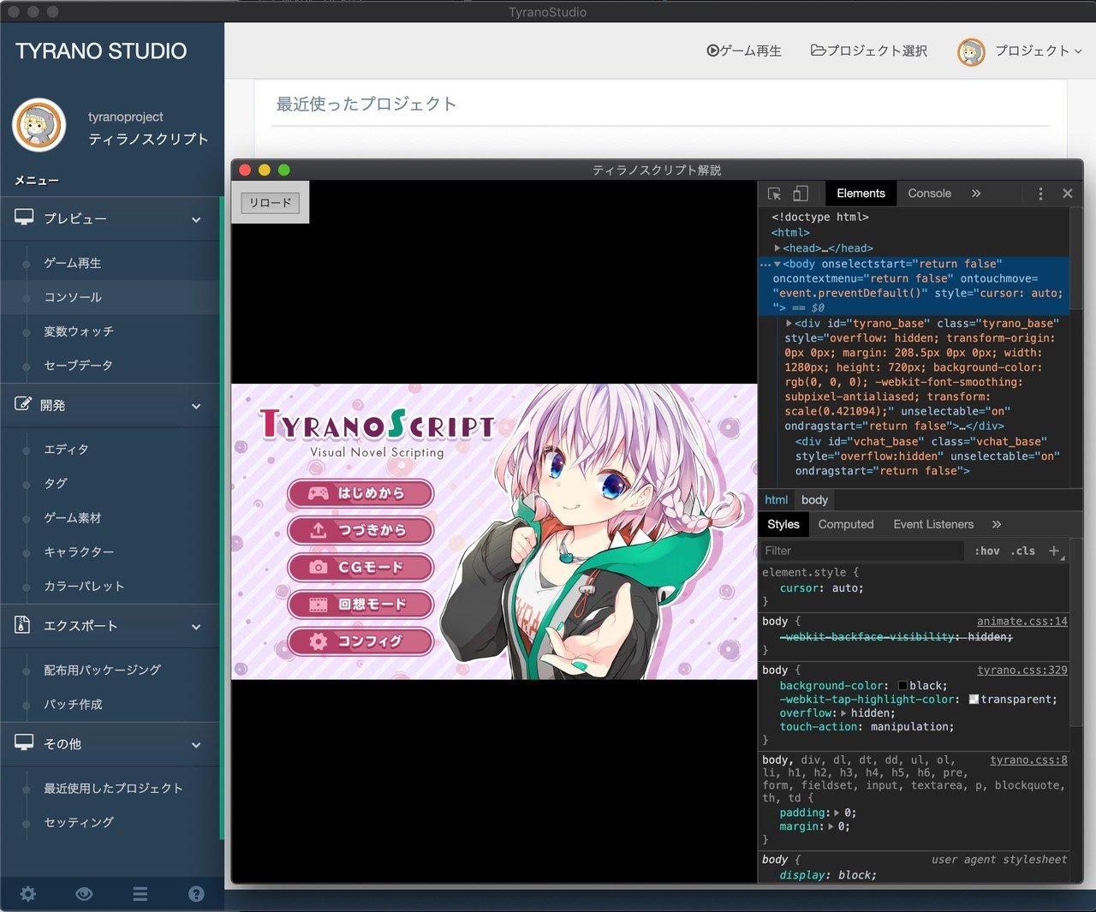Toggle :hov element state panel
The image size is (1096, 912).
point(986,551)
